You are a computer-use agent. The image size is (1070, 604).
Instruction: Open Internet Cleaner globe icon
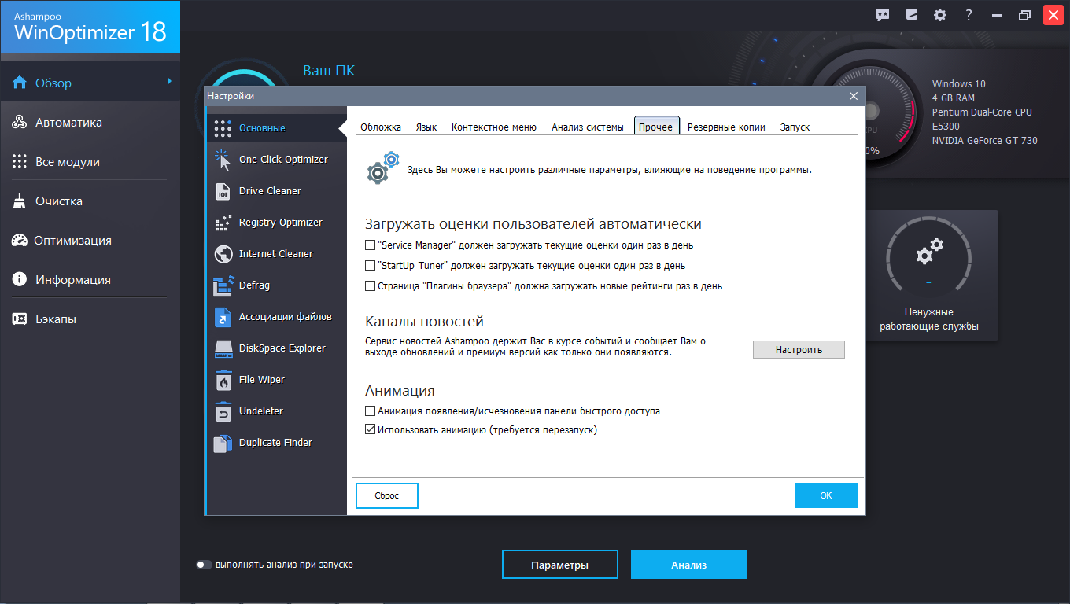pyautogui.click(x=223, y=254)
